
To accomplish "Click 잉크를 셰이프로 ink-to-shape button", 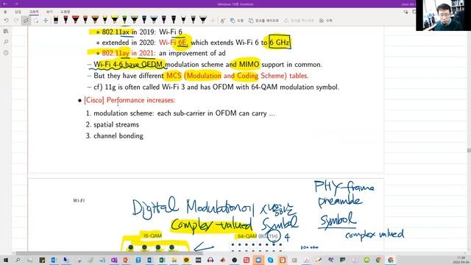I will pyautogui.click(x=263, y=21).
